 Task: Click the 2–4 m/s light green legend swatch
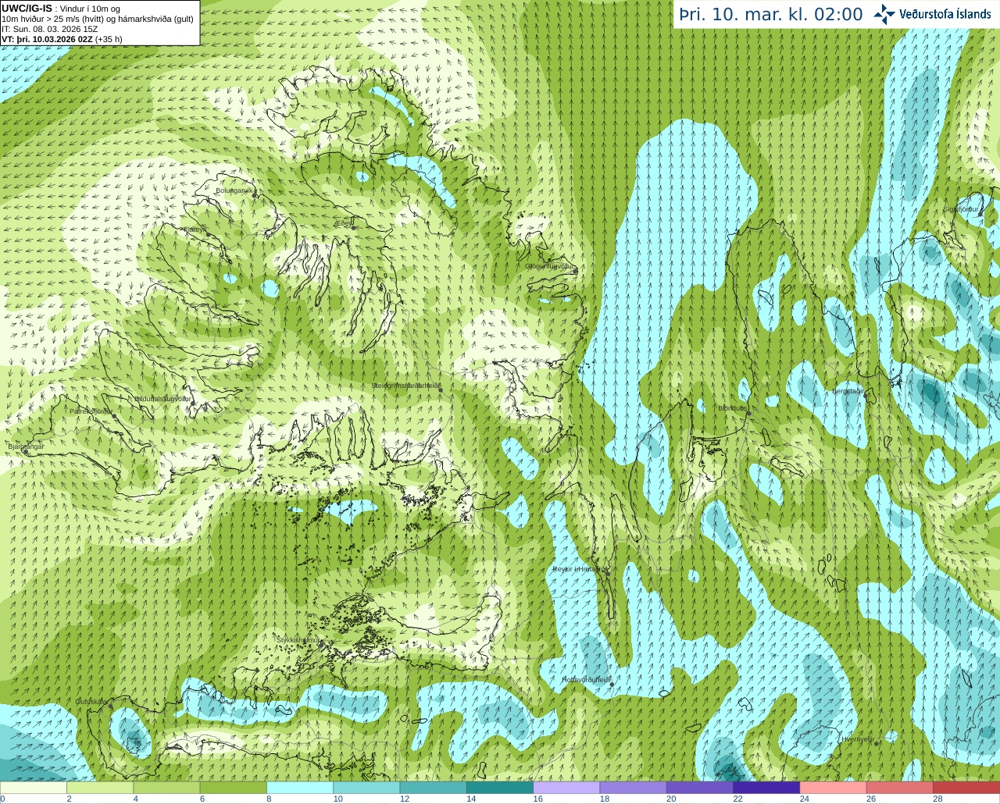[100, 788]
